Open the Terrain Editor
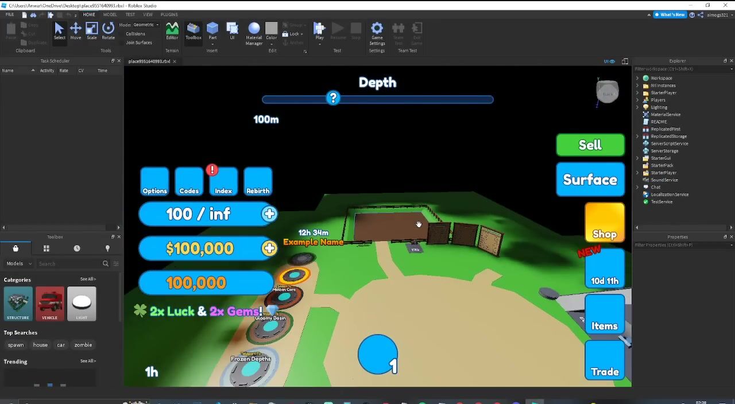Screen dimensions: 735x404 coord(172,31)
